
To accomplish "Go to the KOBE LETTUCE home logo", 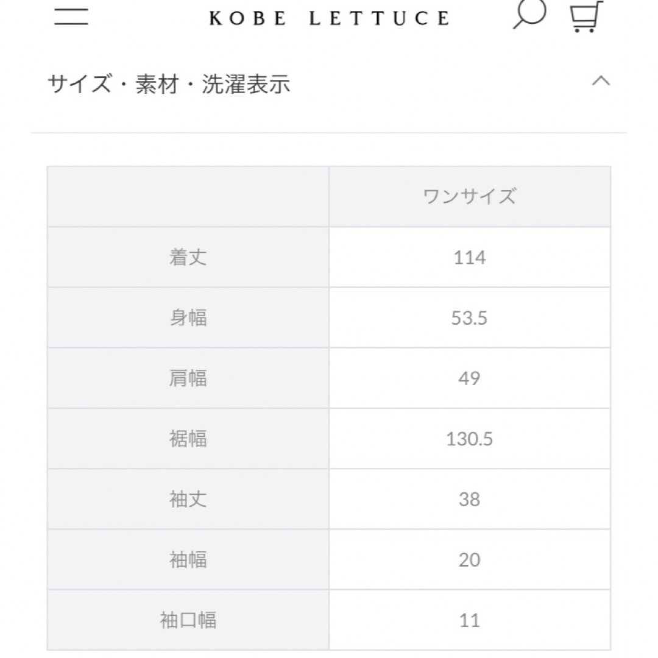I will tap(329, 18).
